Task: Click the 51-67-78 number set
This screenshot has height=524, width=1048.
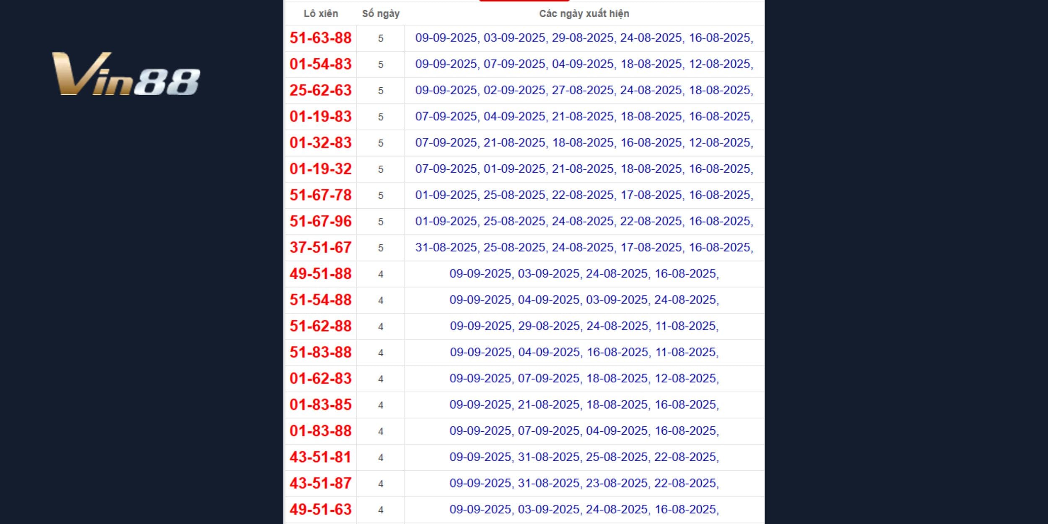Action: pos(321,195)
